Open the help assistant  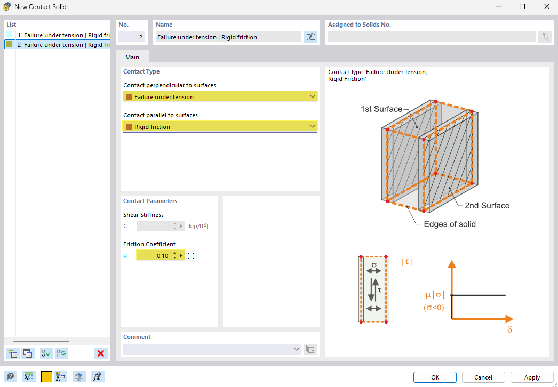point(11,376)
